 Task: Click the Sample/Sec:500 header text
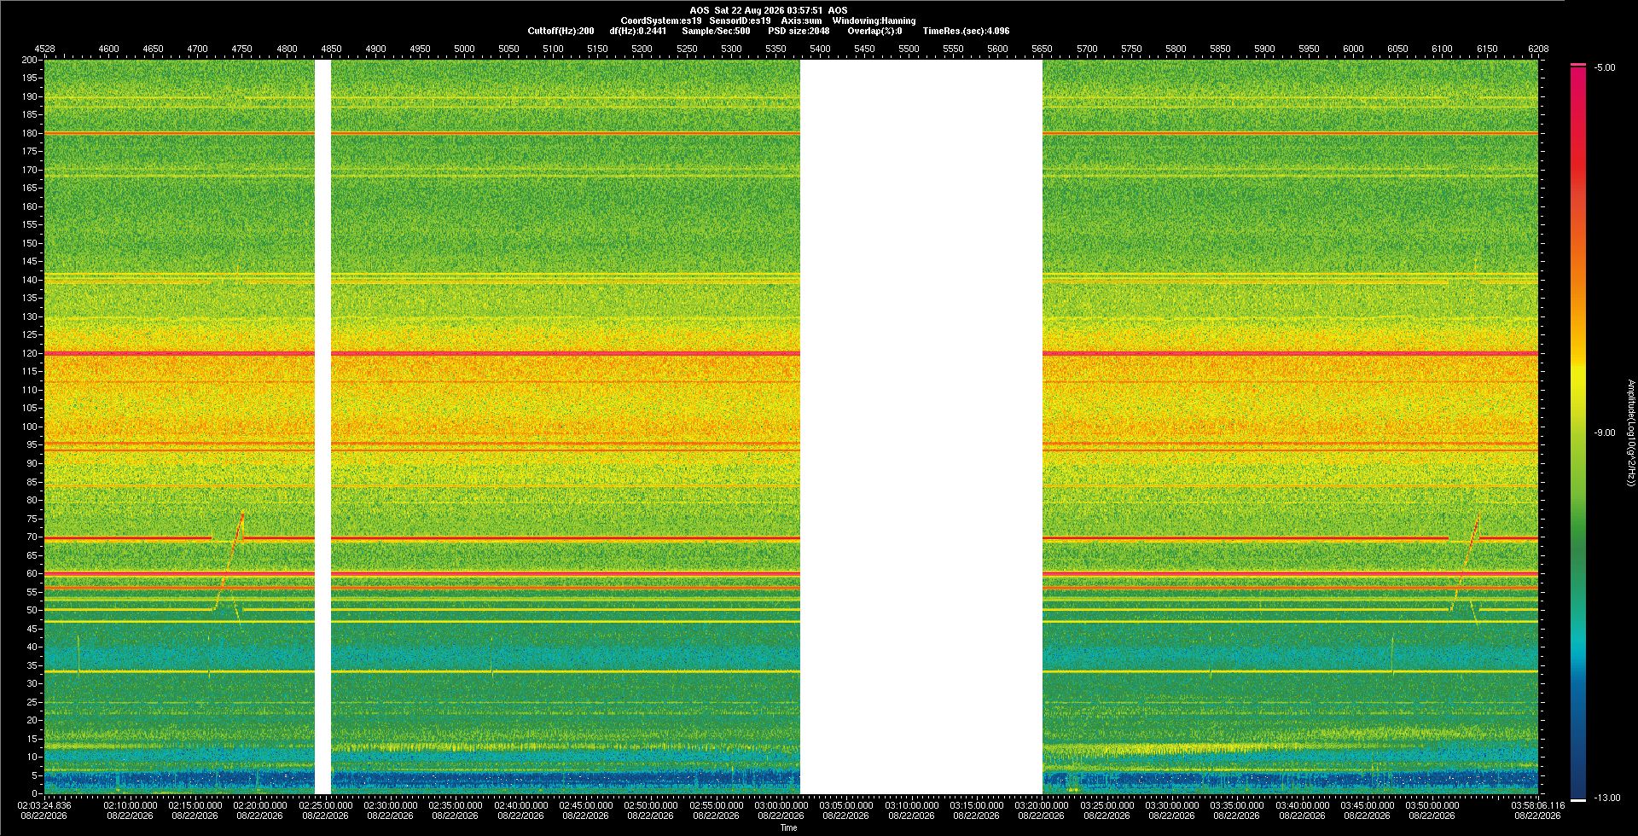point(716,31)
